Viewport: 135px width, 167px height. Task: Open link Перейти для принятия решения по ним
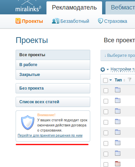click(50, 135)
